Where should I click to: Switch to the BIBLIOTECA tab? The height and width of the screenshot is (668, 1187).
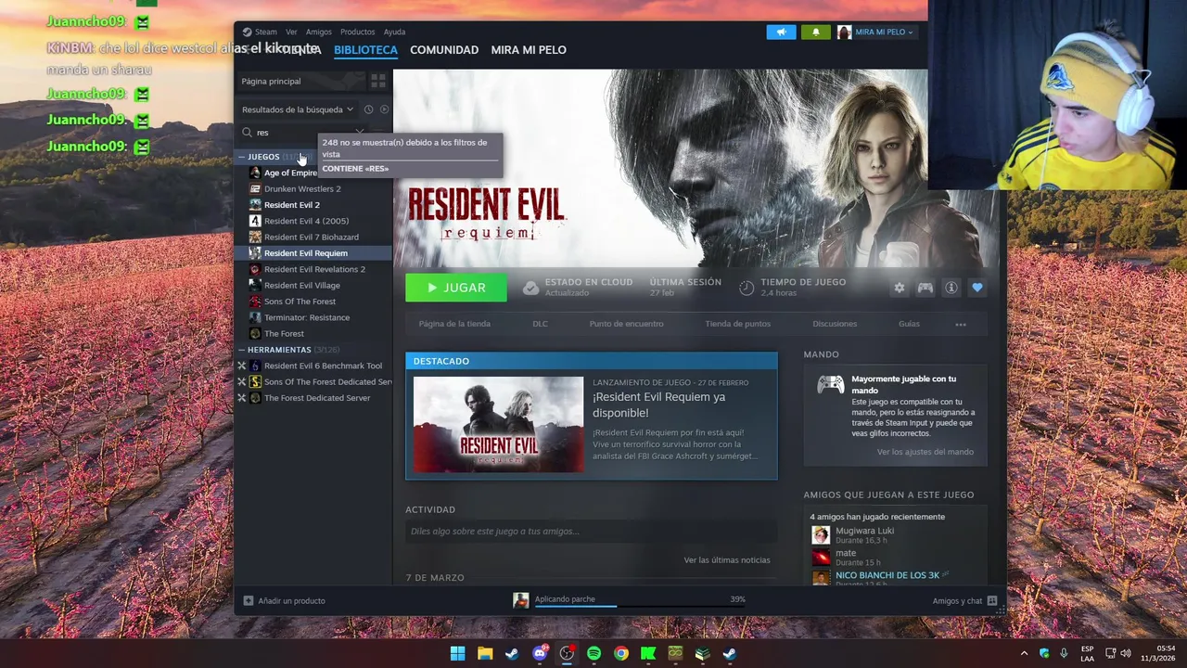(x=365, y=50)
